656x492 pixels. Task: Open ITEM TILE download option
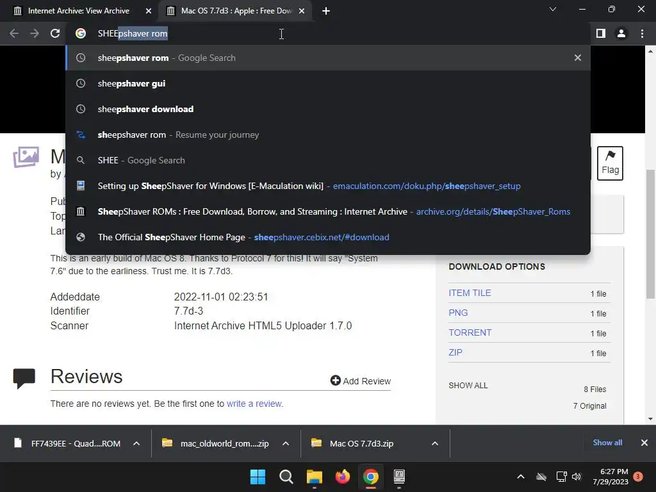(x=470, y=293)
